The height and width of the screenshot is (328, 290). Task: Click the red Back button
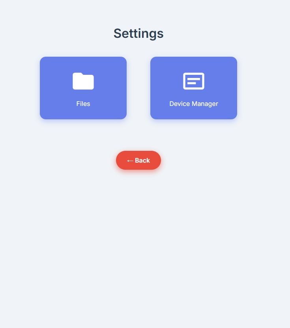point(138,160)
